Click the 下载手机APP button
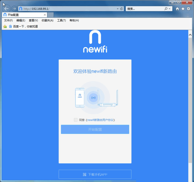 point(95,174)
